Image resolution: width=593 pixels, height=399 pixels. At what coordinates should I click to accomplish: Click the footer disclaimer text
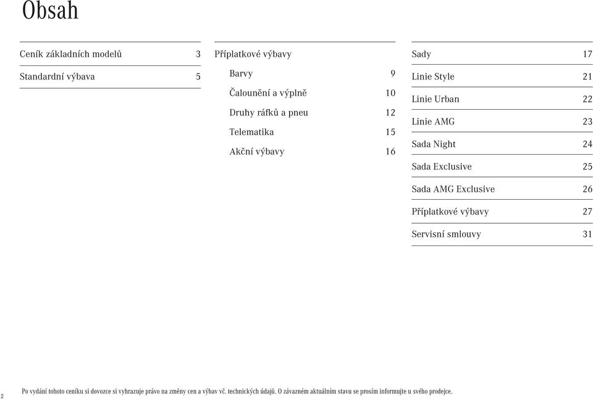(237, 392)
